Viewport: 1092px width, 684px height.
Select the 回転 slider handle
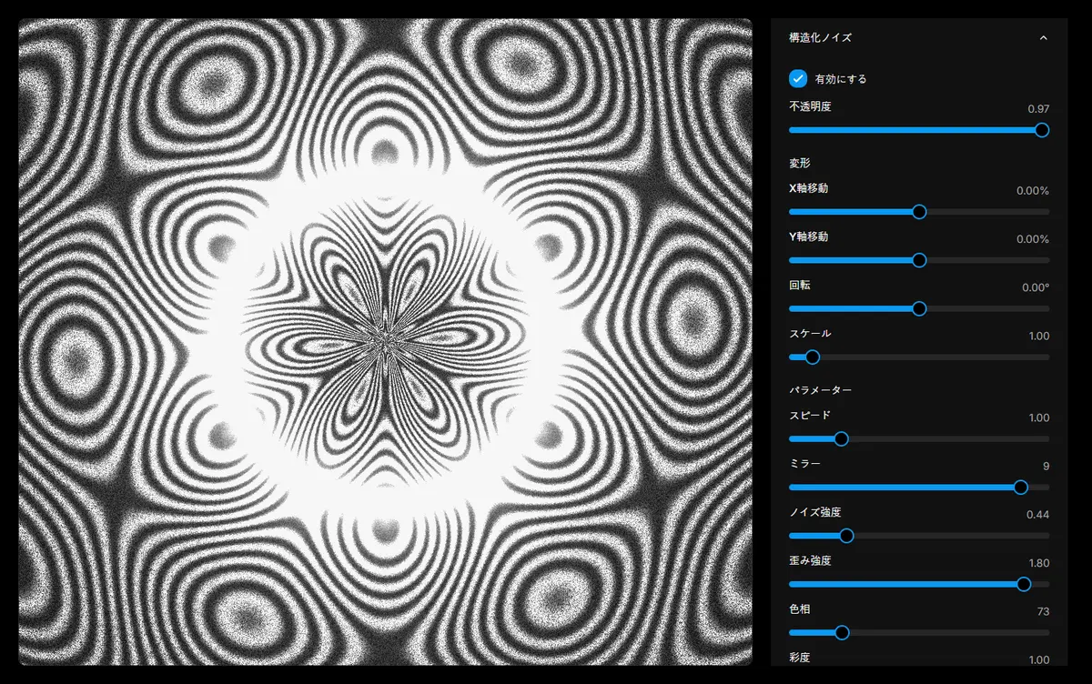(919, 308)
